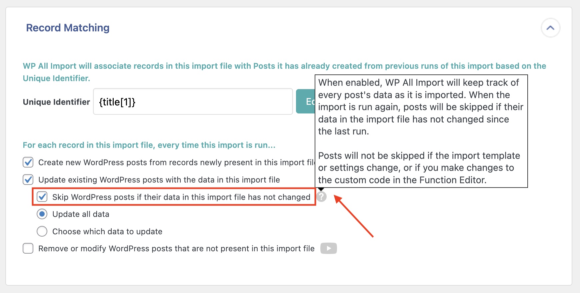The image size is (580, 293).
Task: Uncheck Create new WordPress posts checkbox
Action: [28, 163]
